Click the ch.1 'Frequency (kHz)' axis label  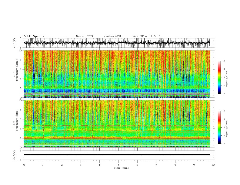(x=17, y=70)
